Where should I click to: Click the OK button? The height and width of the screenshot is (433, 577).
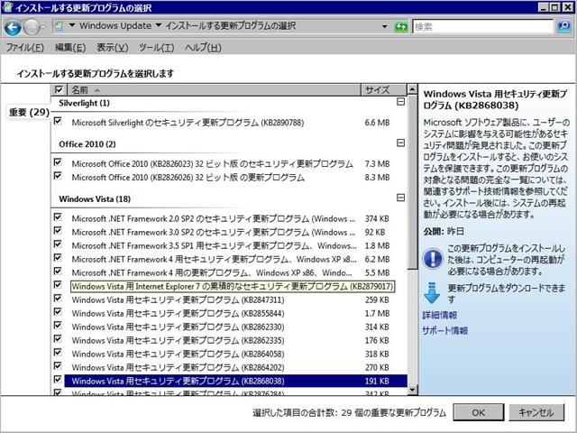tap(478, 412)
